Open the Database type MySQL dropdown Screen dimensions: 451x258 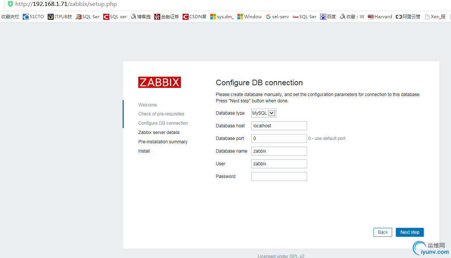[264, 113]
